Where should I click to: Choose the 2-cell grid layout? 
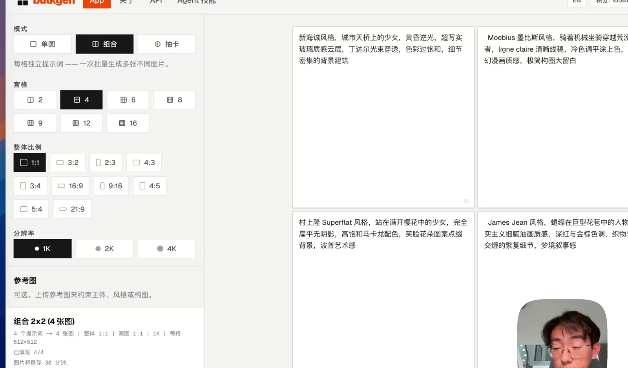(x=35, y=100)
